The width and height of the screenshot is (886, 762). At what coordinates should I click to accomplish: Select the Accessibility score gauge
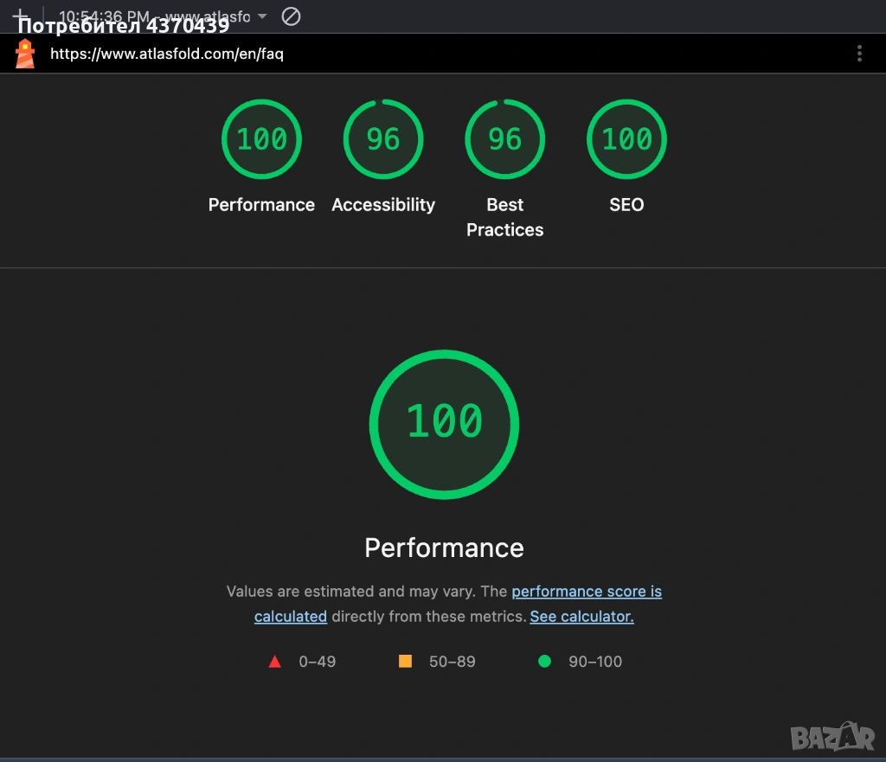383,139
